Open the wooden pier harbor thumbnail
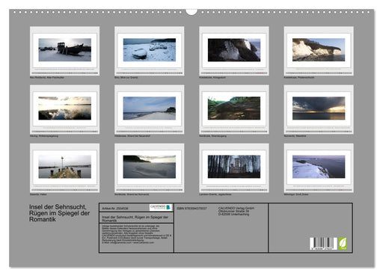Viewport: 383px width, 276px height. pos(64,168)
